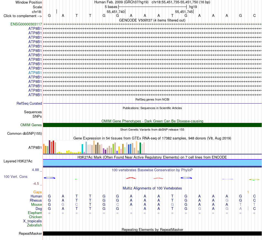The height and width of the screenshot is (240, 262).
Task: Click the dark green OMIM Genes bar
Action: (x=152, y=125)
